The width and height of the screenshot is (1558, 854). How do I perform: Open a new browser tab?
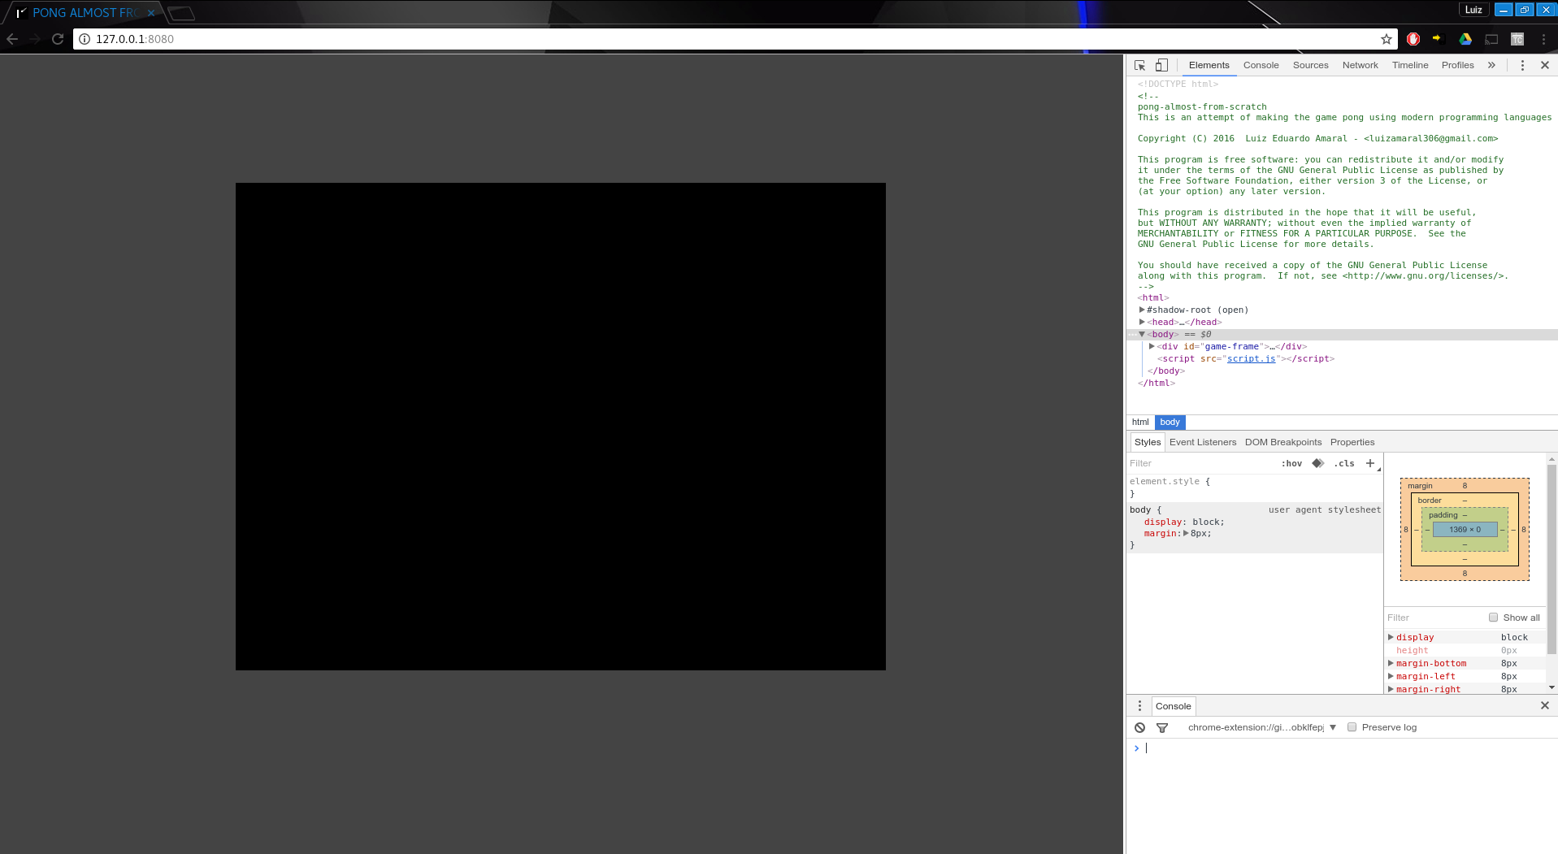coord(181,13)
